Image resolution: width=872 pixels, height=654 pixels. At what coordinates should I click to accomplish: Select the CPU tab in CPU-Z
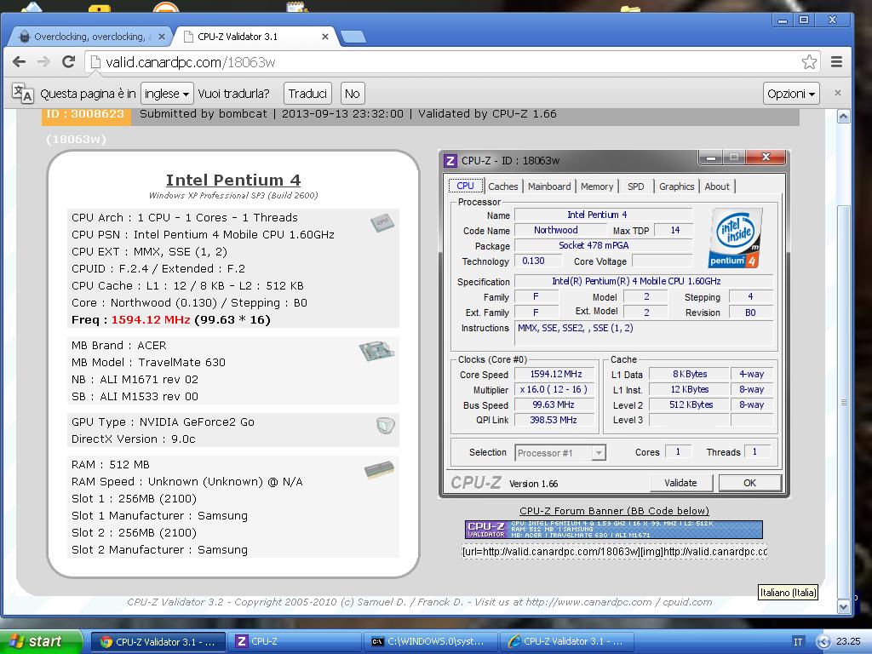point(466,186)
